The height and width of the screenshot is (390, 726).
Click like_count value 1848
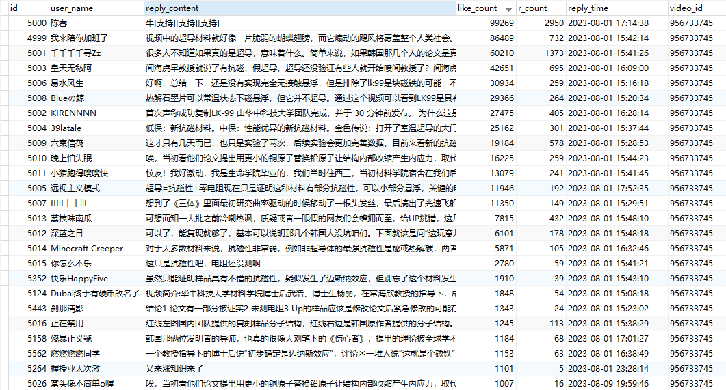tap(504, 294)
